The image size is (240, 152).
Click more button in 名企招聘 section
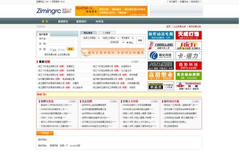(113, 101)
